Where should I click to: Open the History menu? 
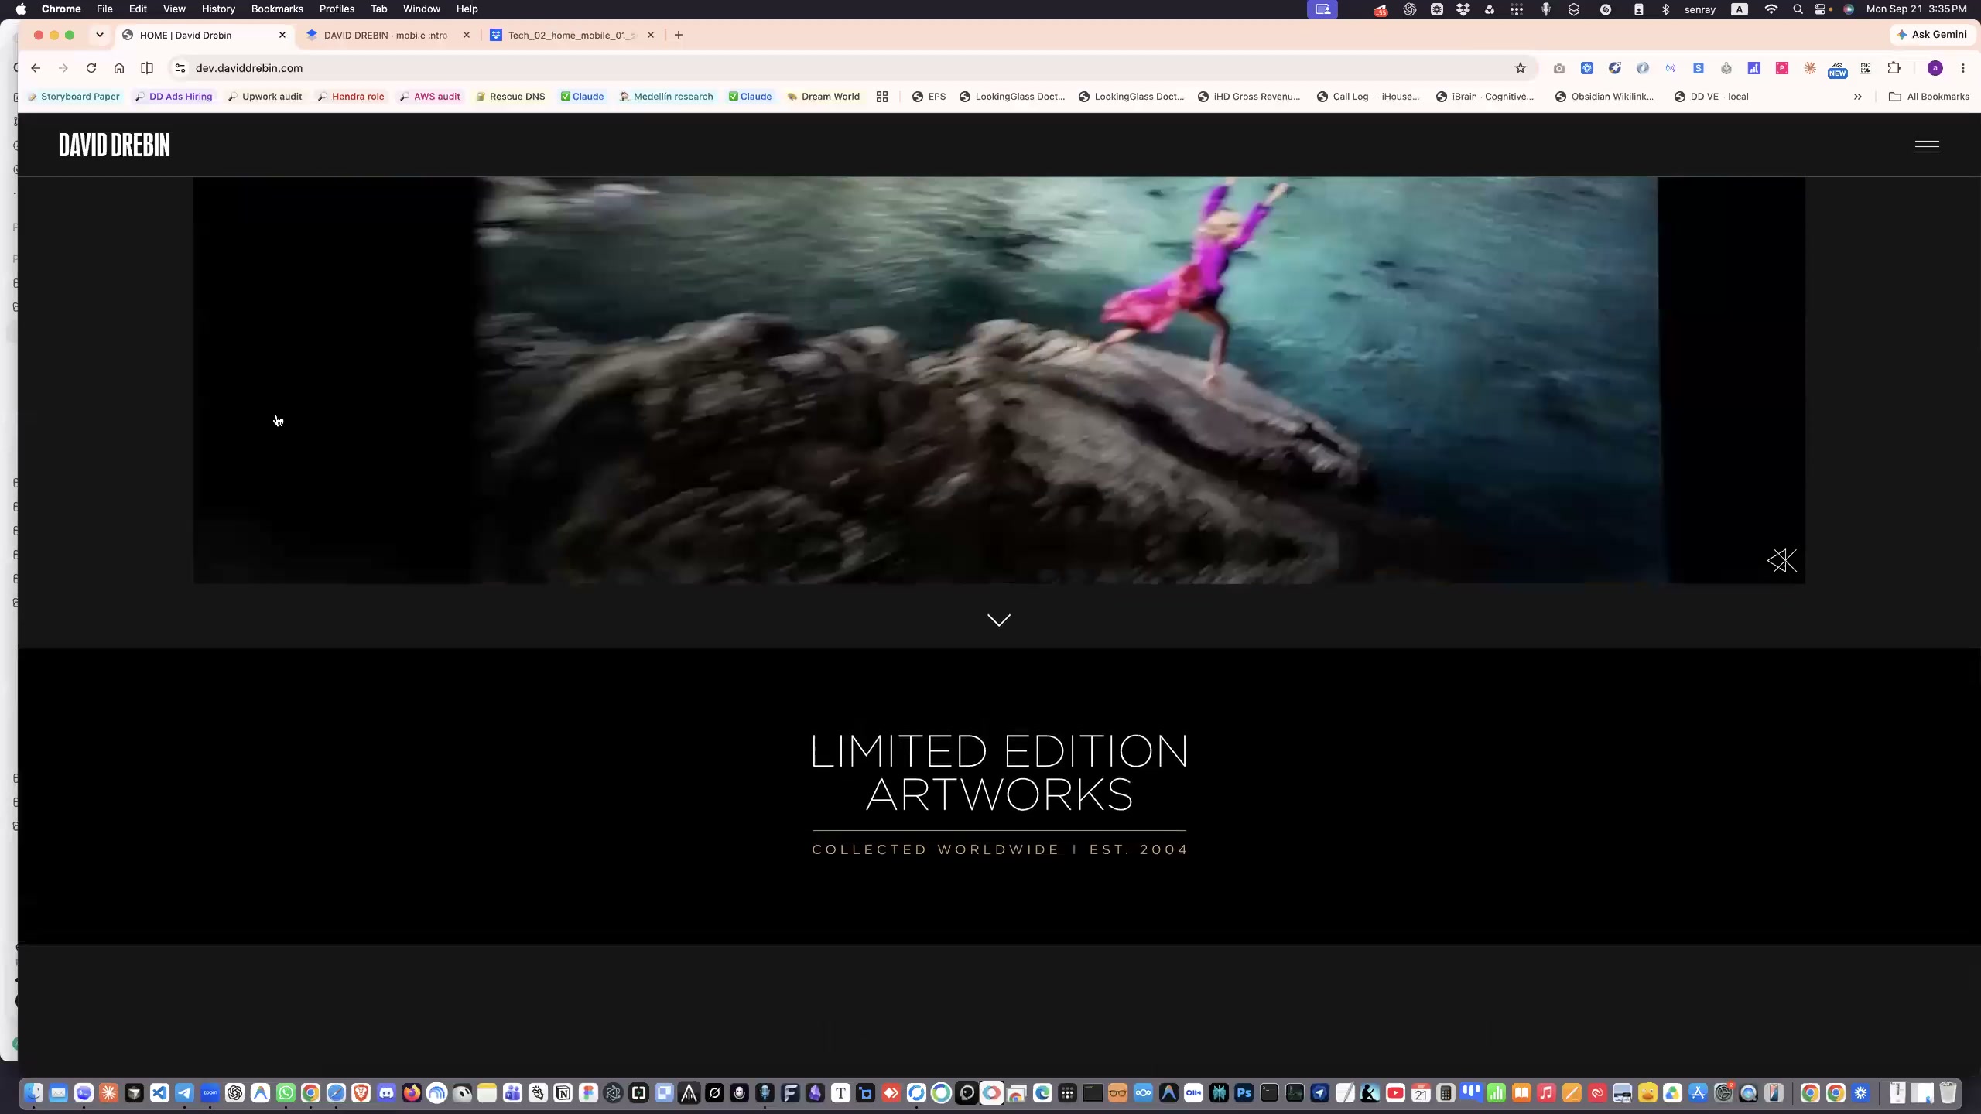[x=218, y=9]
